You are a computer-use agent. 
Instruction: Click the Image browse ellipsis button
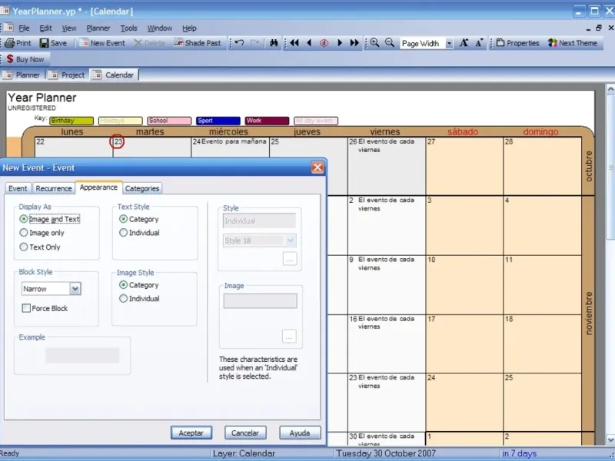[289, 337]
